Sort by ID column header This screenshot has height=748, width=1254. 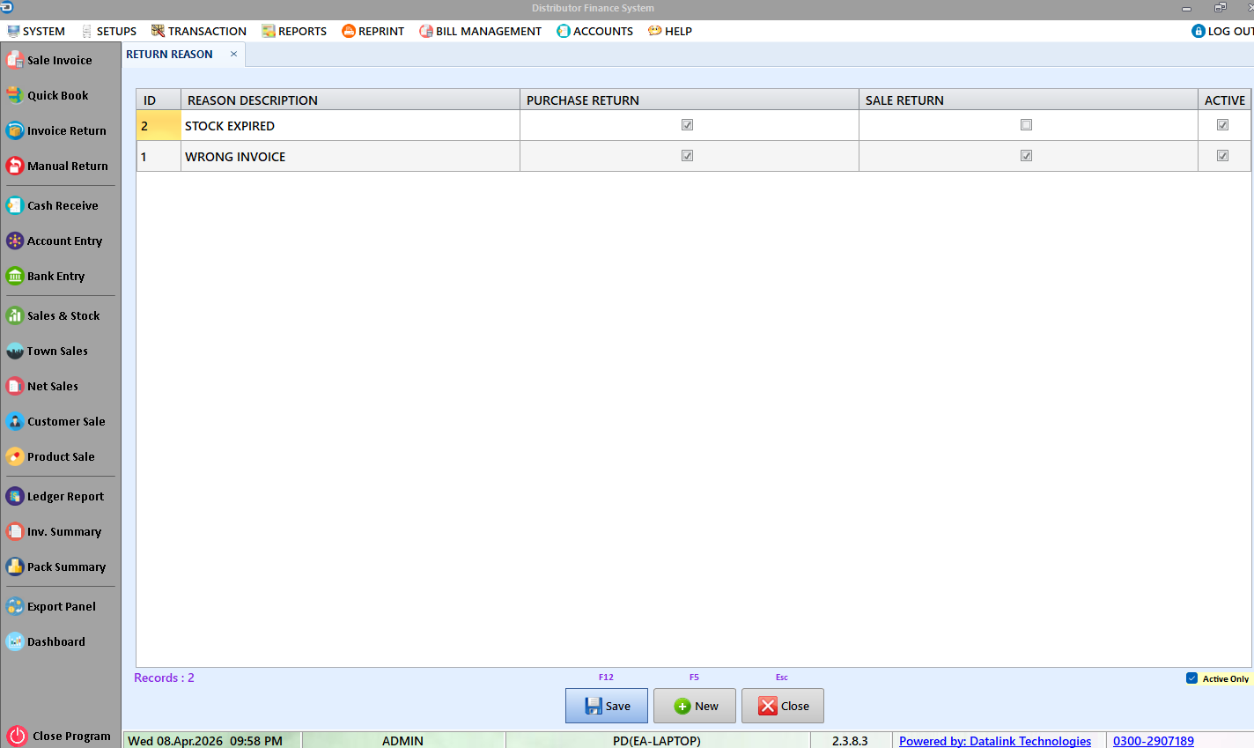tap(159, 100)
